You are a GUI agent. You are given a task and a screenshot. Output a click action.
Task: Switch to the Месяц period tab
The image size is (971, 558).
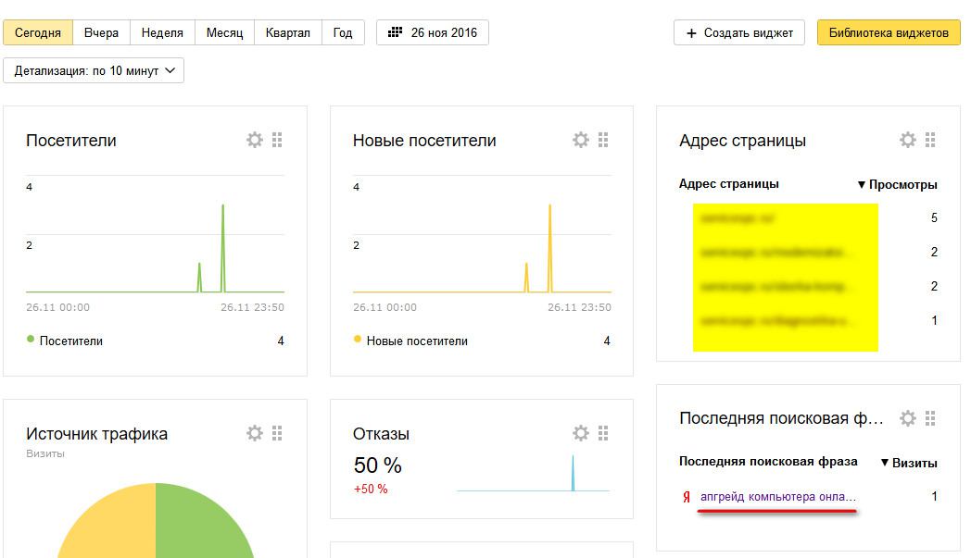(x=225, y=32)
